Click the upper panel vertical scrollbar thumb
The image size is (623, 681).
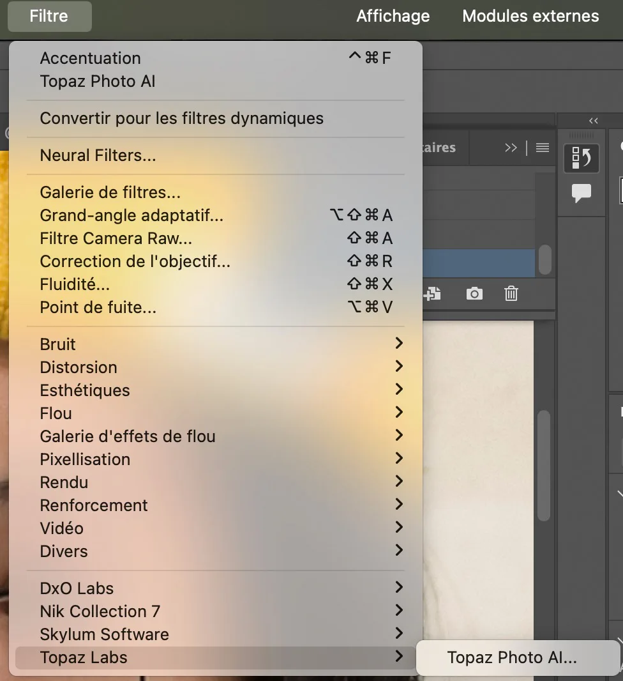[544, 259]
